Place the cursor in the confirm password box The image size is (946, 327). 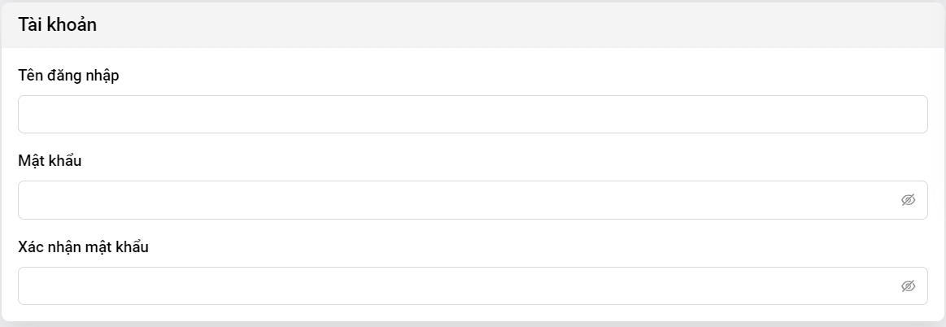456,286
